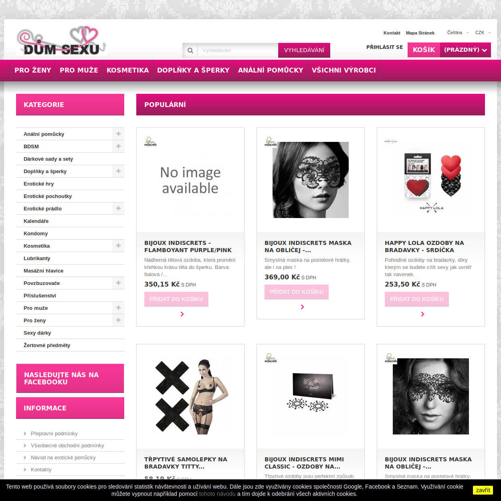Click PŘIHLÁSIT SE link
The image size is (501, 501).
pyautogui.click(x=384, y=47)
